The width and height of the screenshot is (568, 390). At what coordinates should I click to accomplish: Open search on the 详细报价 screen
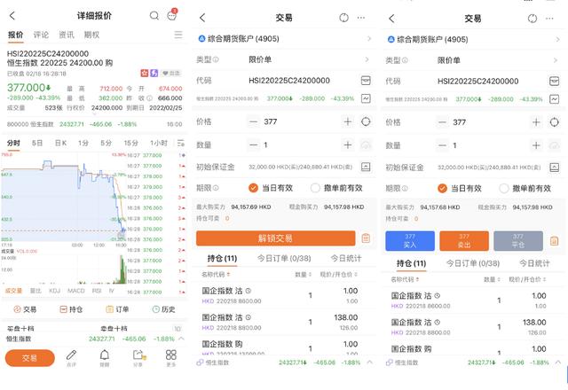point(154,16)
